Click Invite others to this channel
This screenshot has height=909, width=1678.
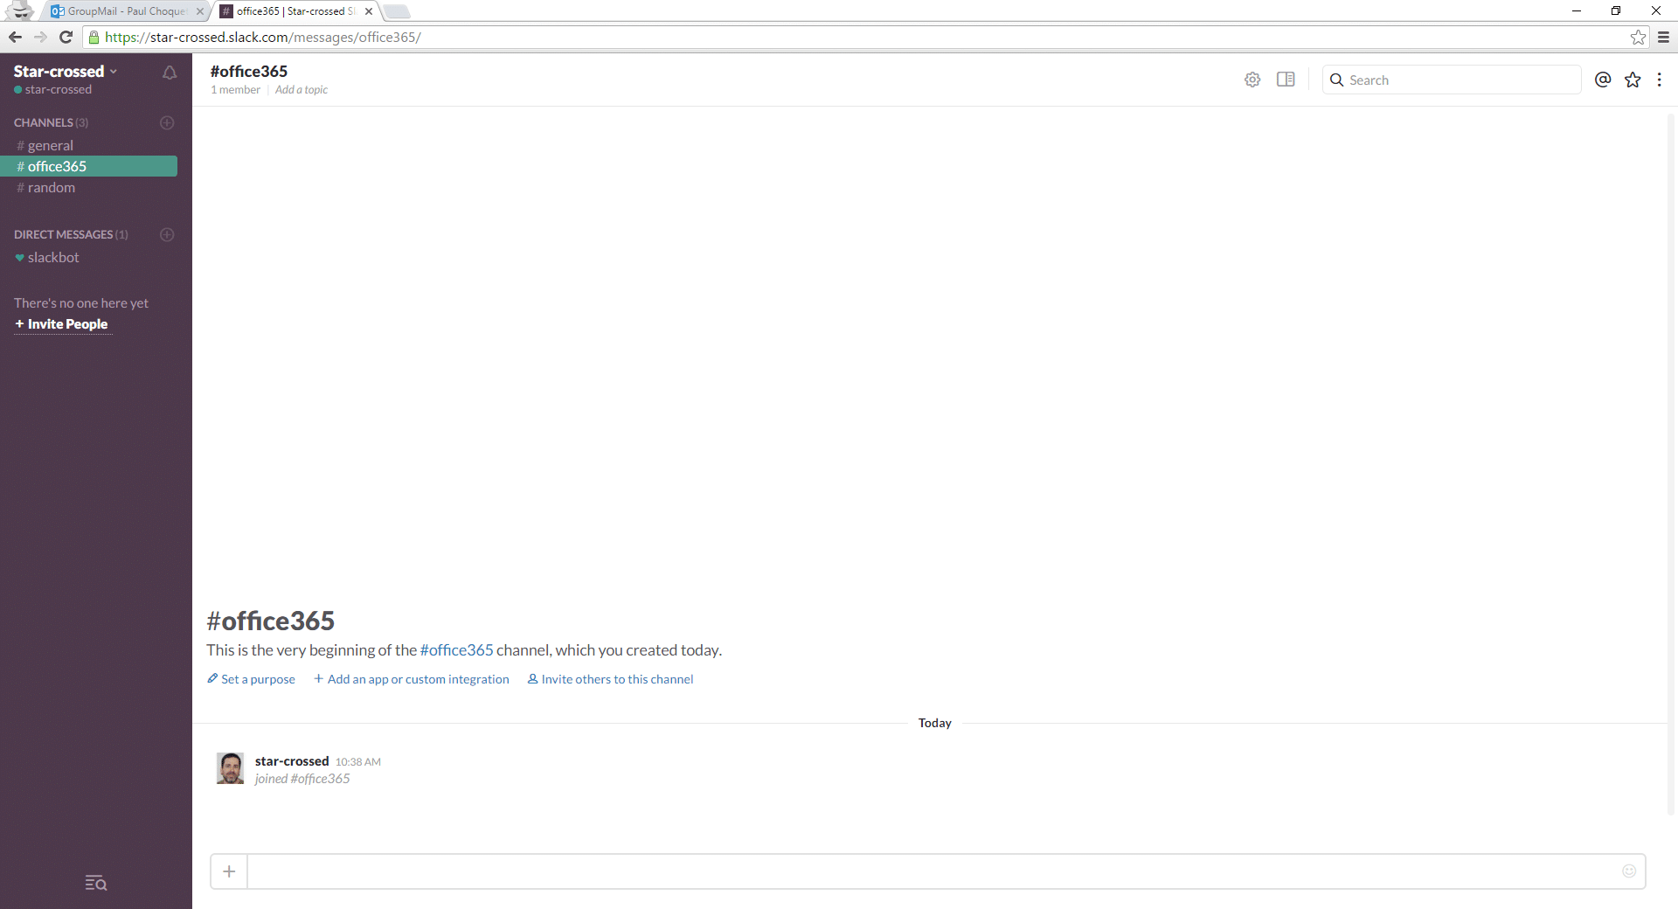[610, 679]
